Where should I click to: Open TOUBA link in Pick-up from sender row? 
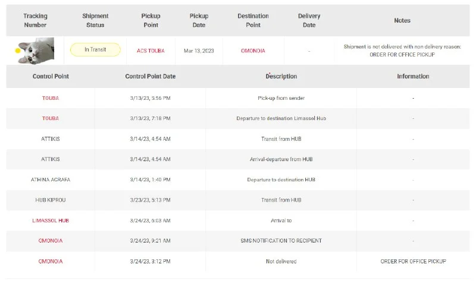pyautogui.click(x=51, y=98)
